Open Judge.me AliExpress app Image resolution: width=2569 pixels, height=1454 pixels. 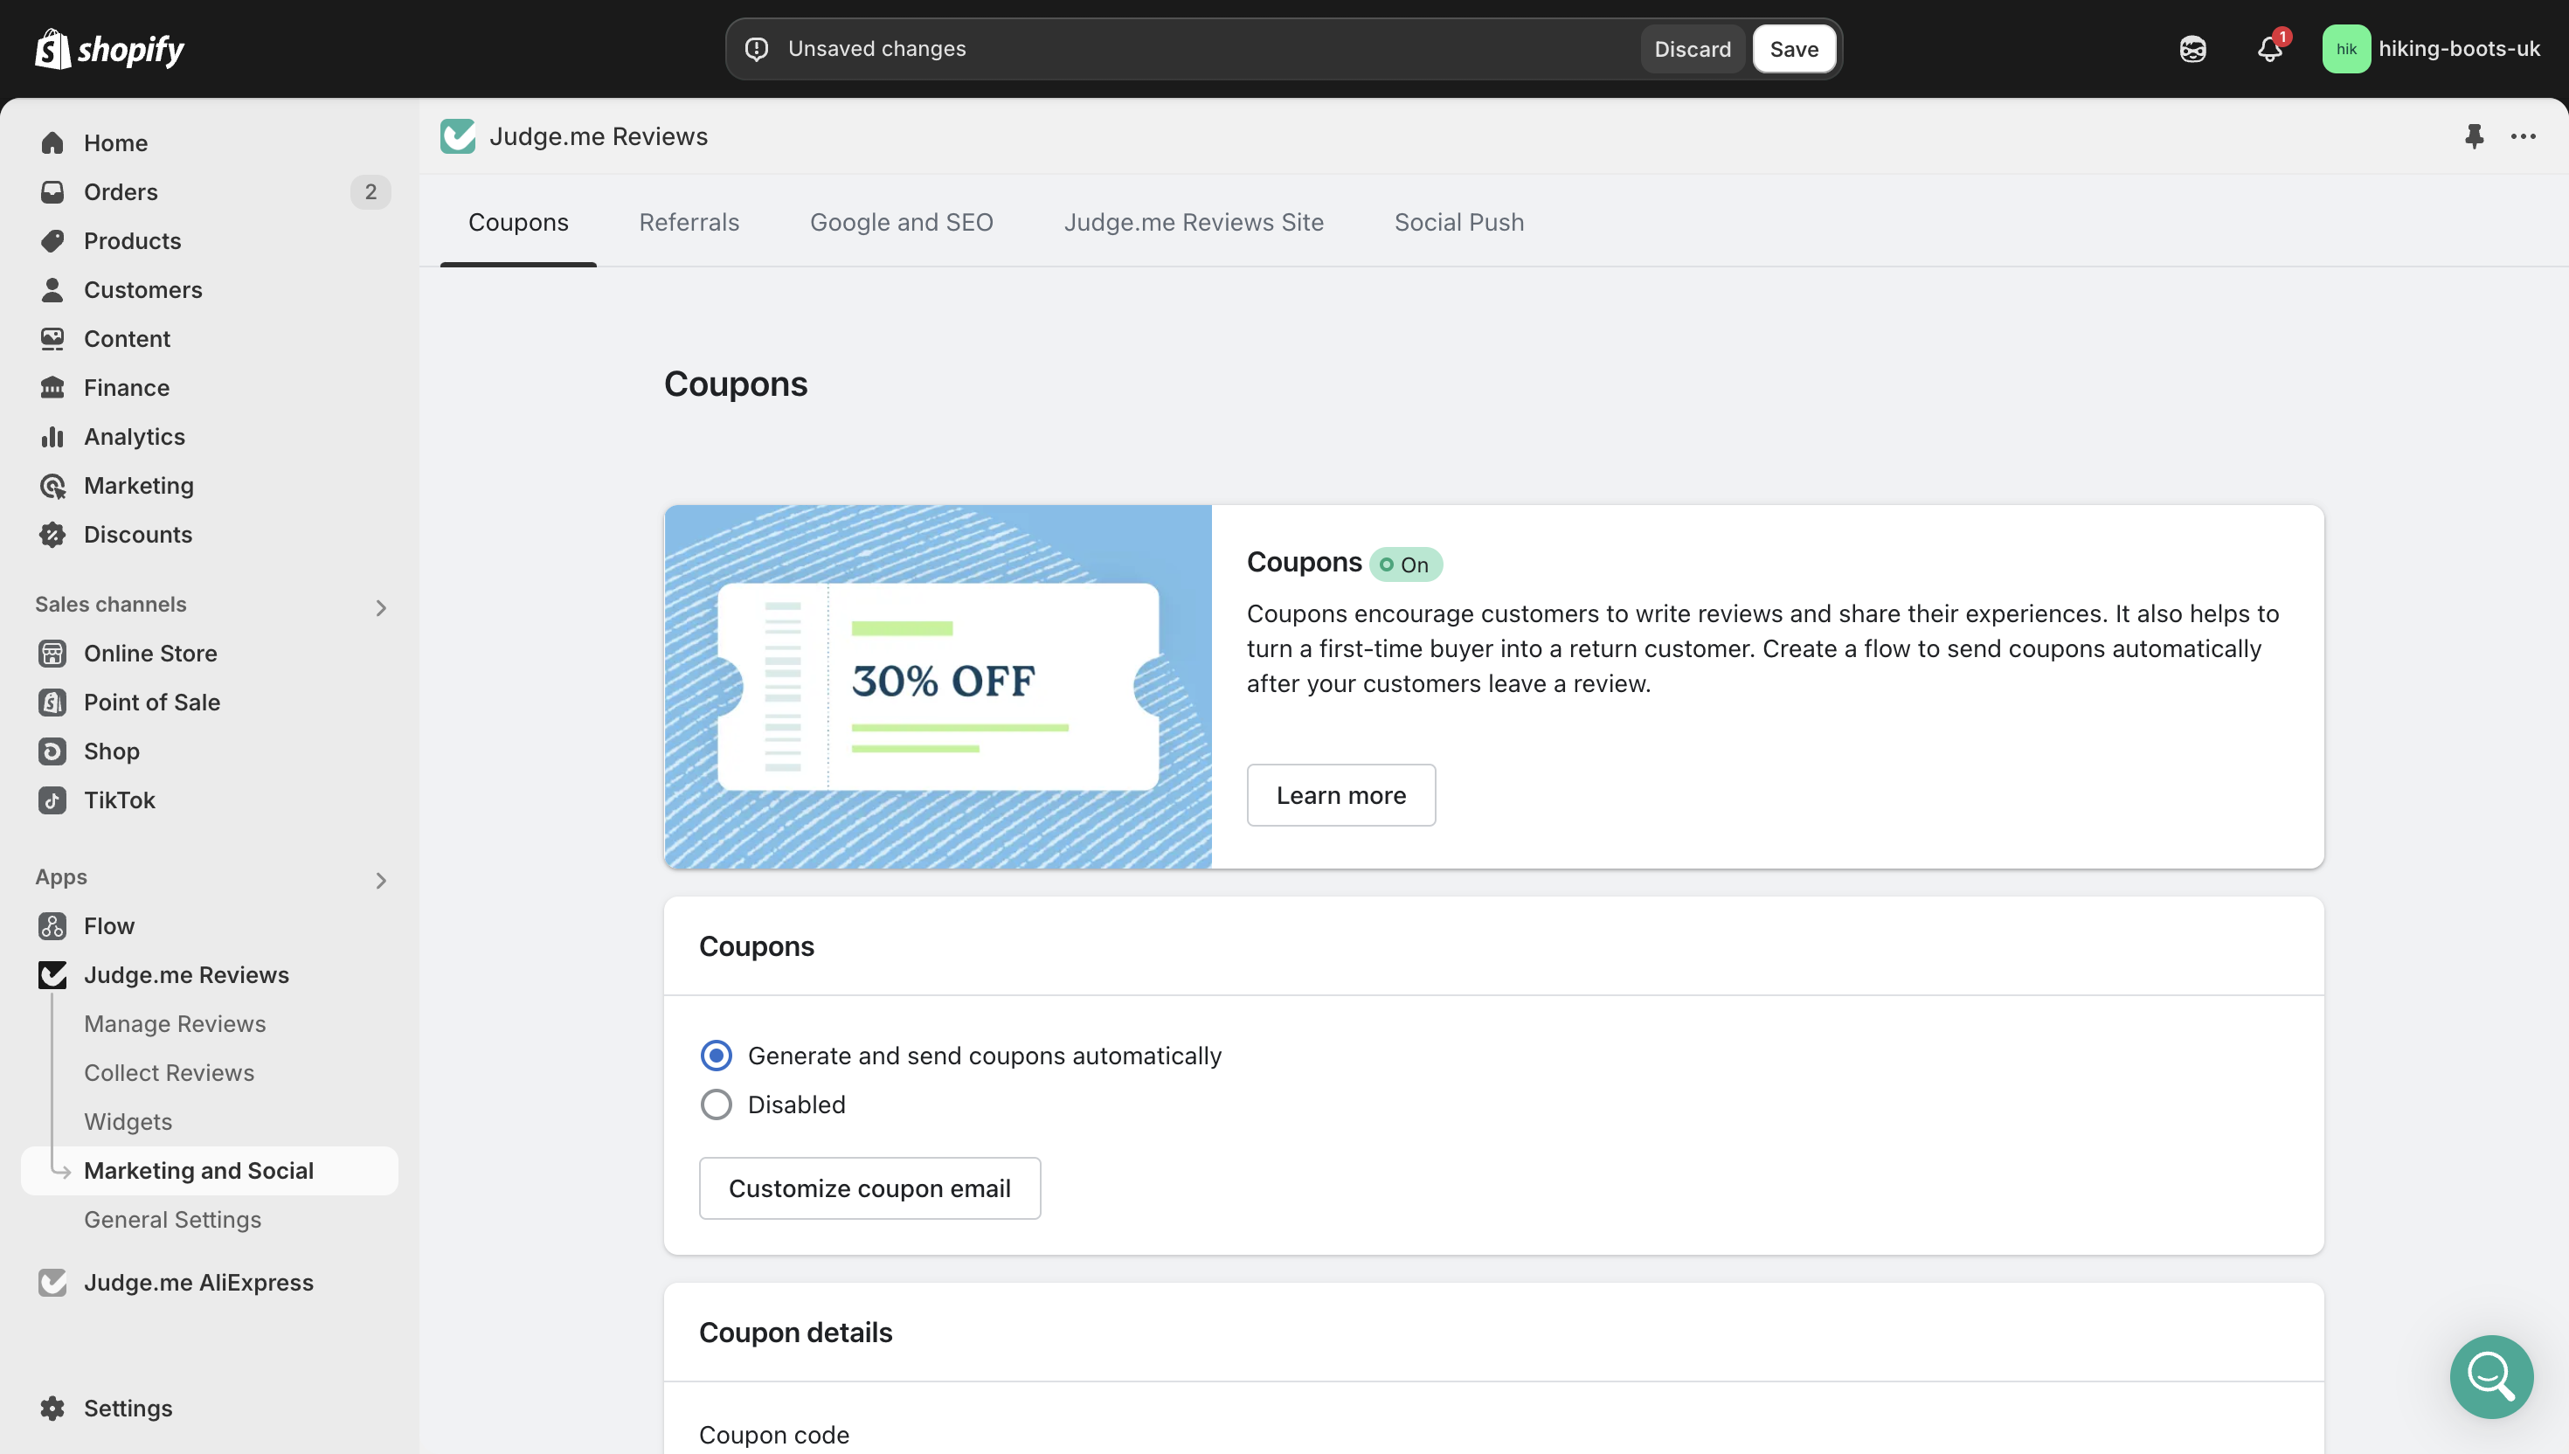tap(210, 1282)
